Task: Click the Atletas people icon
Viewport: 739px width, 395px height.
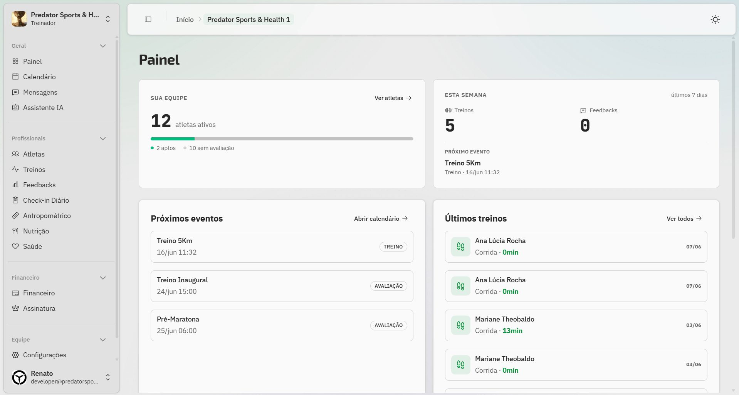Action: pos(15,154)
